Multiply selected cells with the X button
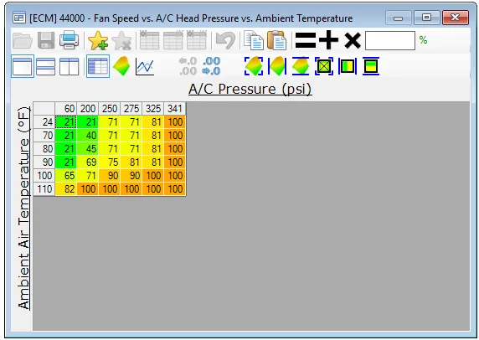Screen dimensions: 479x340 (x=353, y=40)
